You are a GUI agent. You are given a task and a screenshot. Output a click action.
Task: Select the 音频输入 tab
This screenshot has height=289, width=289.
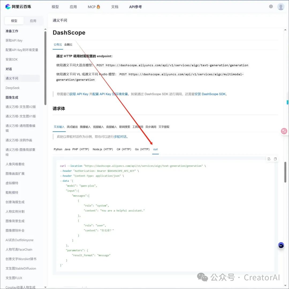[x=112, y=127]
